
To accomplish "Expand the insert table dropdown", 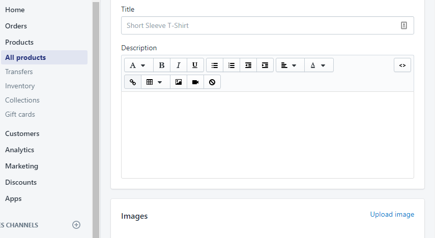I will click(x=154, y=82).
